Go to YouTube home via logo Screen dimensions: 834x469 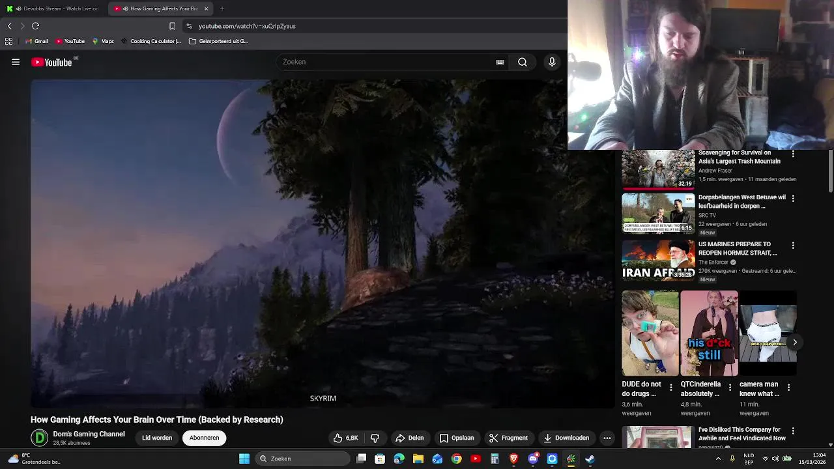coord(51,62)
